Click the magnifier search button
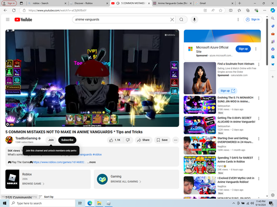277x207 pixels. 181,19
